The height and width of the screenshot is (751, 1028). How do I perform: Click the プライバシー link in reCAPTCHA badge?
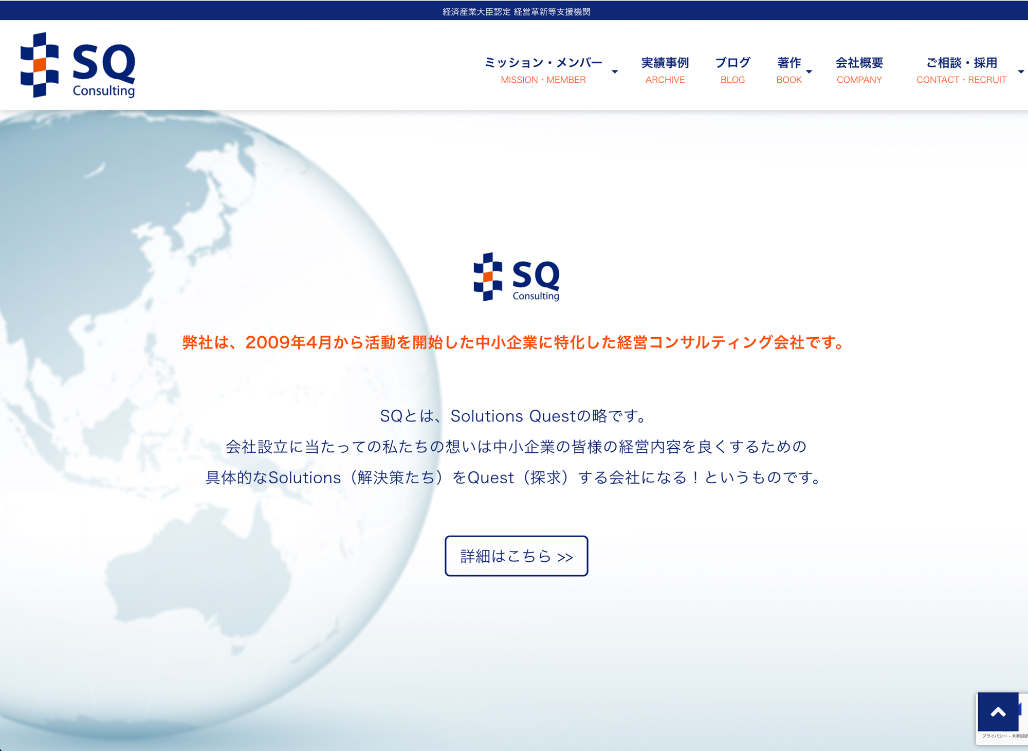click(x=994, y=737)
